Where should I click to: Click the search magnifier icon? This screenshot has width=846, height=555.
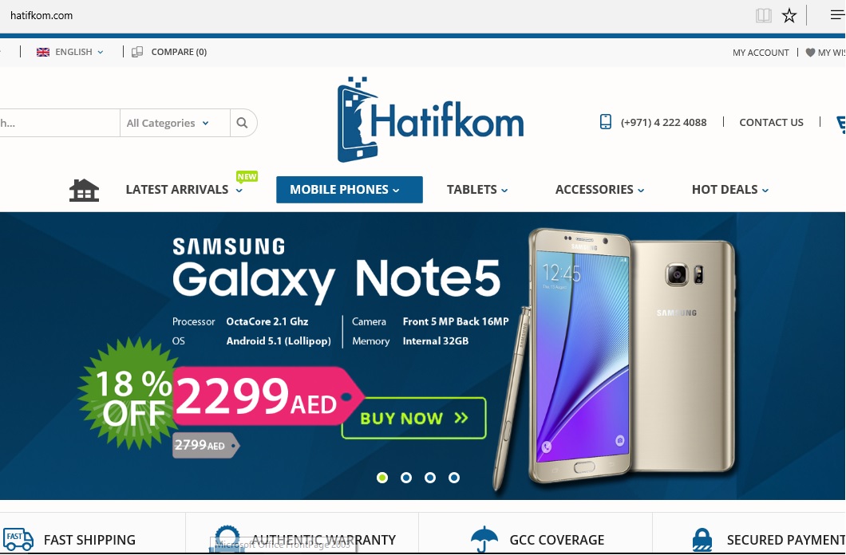[x=243, y=123]
